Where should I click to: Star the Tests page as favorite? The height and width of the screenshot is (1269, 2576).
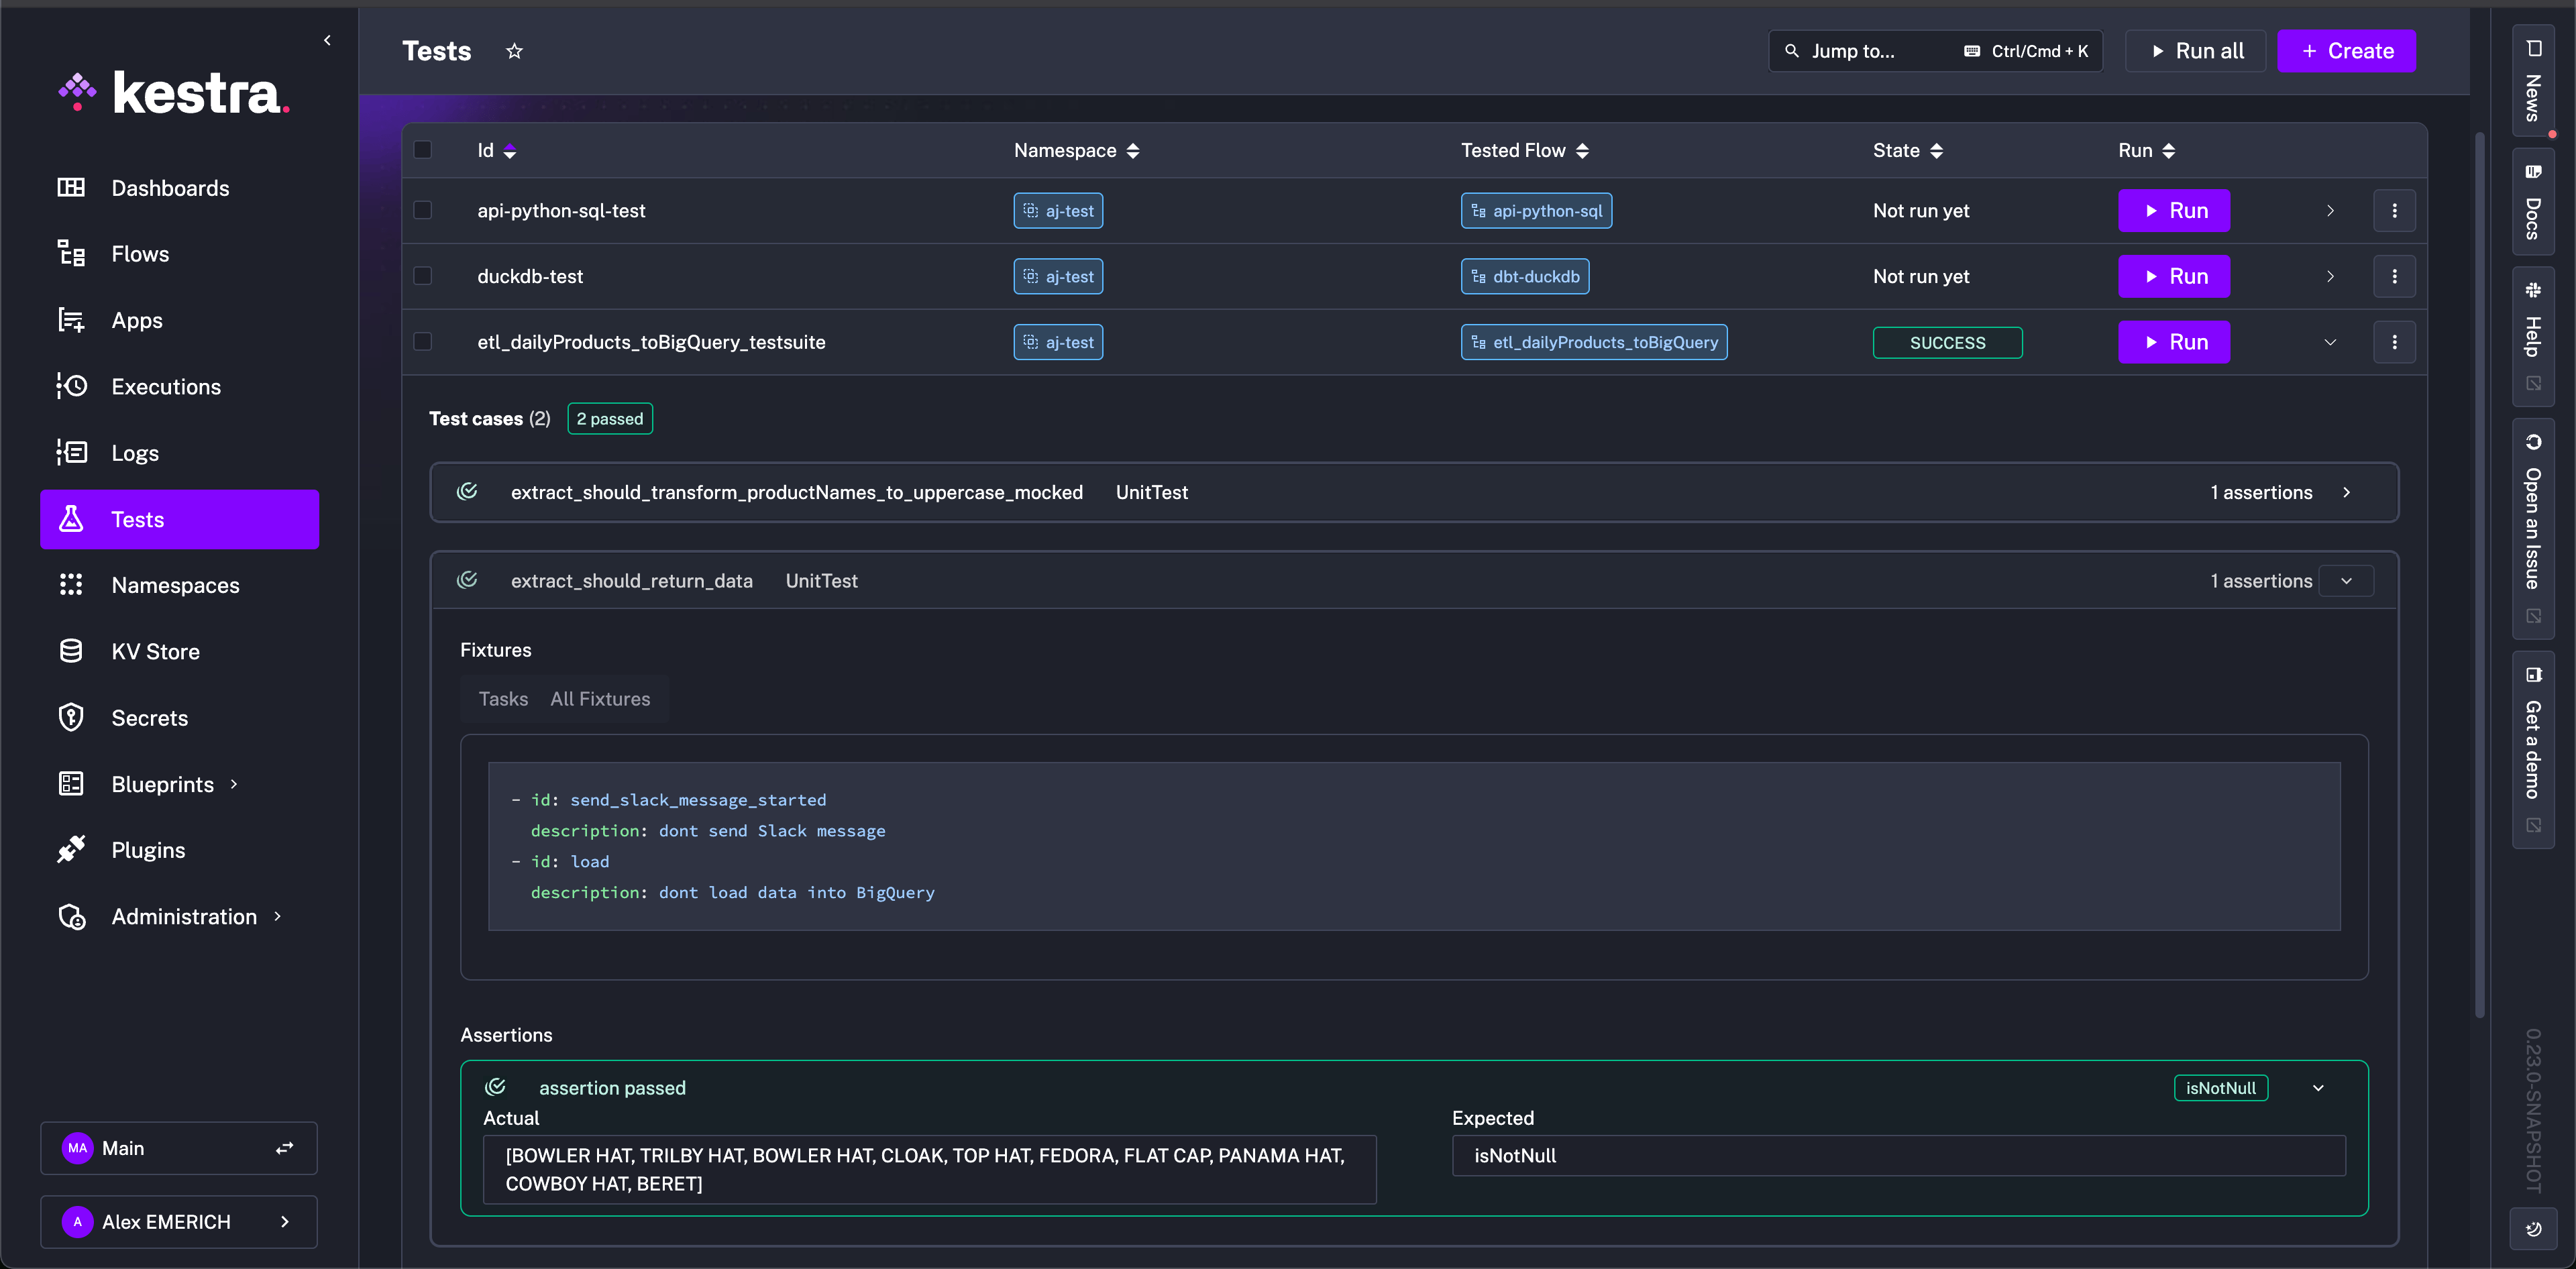(514, 50)
